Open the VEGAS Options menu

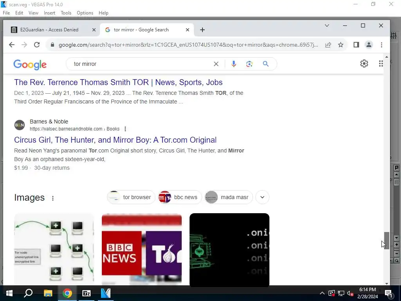tap(85, 13)
